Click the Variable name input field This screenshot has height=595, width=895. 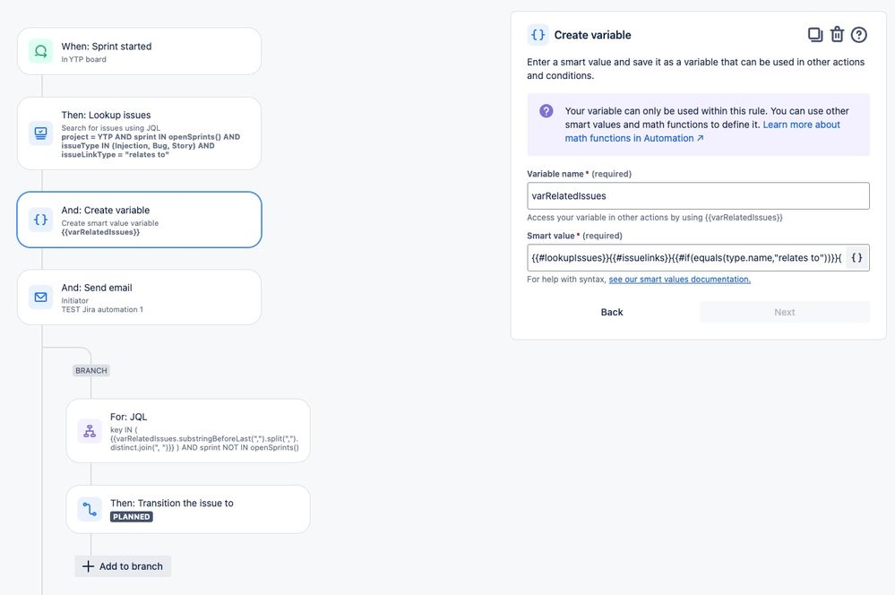[699, 195]
